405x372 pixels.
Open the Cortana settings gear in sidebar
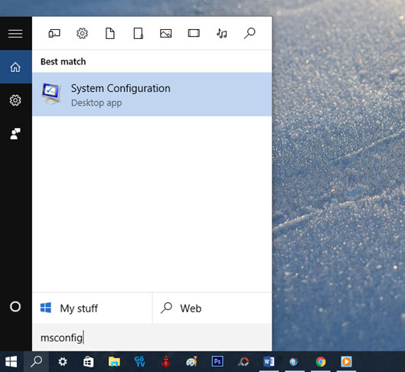click(15, 100)
